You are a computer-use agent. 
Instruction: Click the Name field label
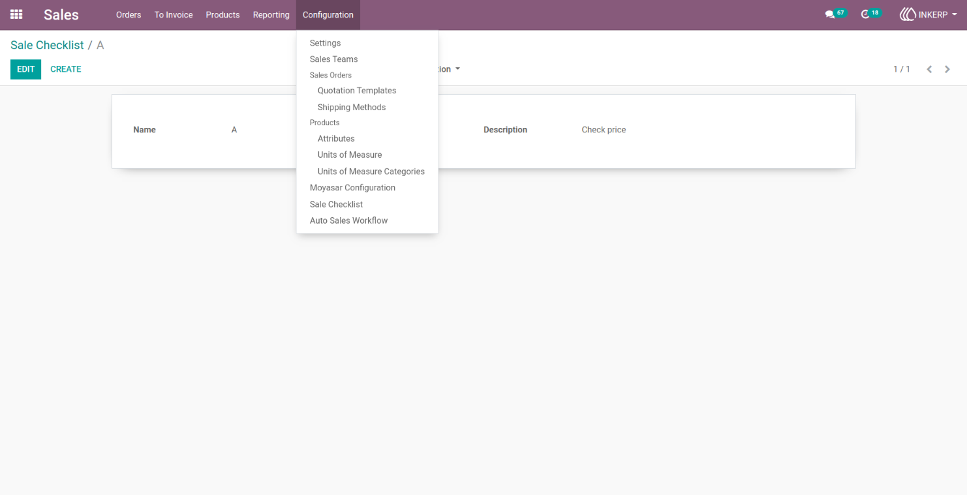(x=144, y=130)
